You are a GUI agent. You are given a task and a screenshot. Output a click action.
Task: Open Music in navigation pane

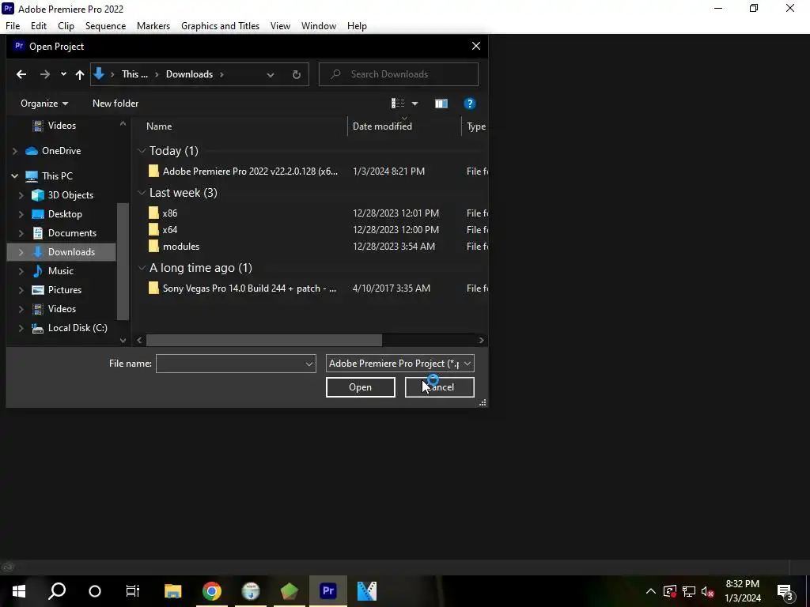pos(60,271)
